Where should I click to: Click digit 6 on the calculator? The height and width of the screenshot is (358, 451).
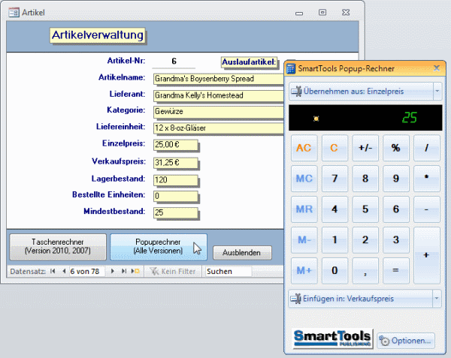point(396,209)
